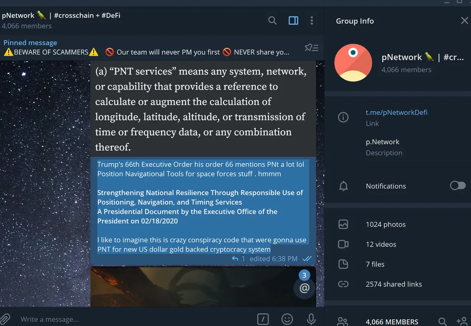Open the emoji picker smiley icon
The image size is (471, 326).
[x=287, y=319]
